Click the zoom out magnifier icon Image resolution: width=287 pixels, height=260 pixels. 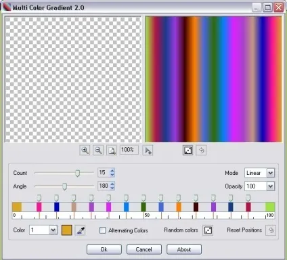click(x=98, y=150)
